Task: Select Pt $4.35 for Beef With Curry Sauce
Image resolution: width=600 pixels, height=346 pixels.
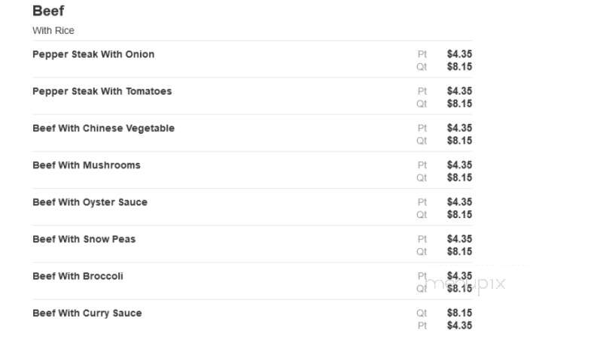Action: [459, 326]
